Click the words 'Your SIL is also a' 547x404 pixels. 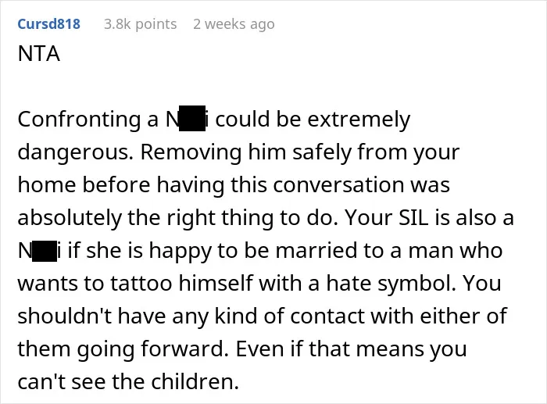430,218
